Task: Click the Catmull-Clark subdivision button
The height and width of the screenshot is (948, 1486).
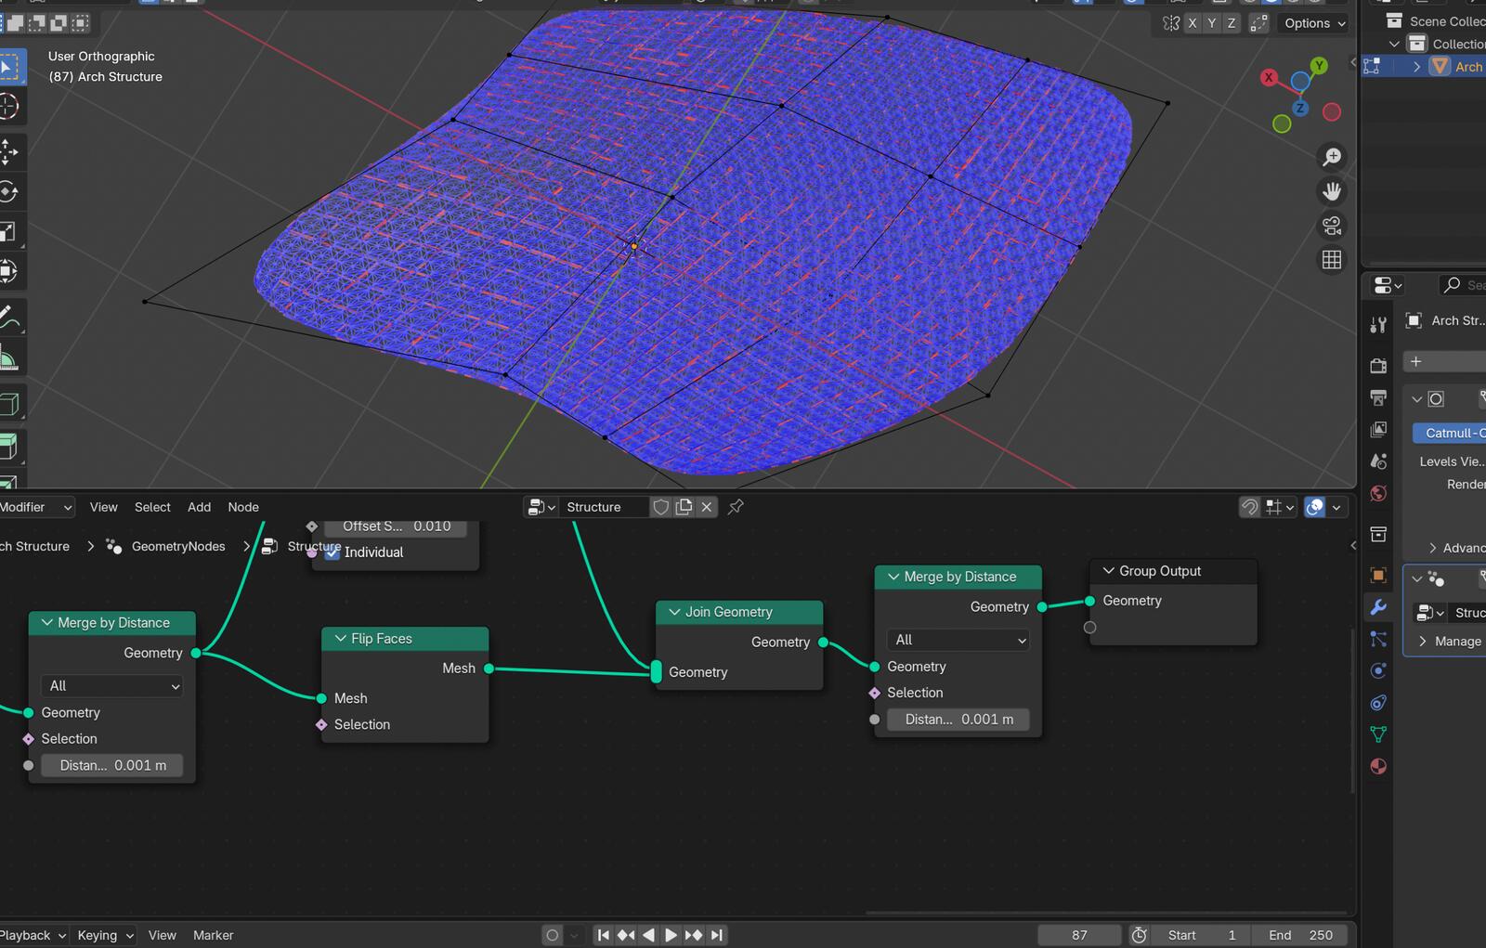Action: tap(1450, 433)
